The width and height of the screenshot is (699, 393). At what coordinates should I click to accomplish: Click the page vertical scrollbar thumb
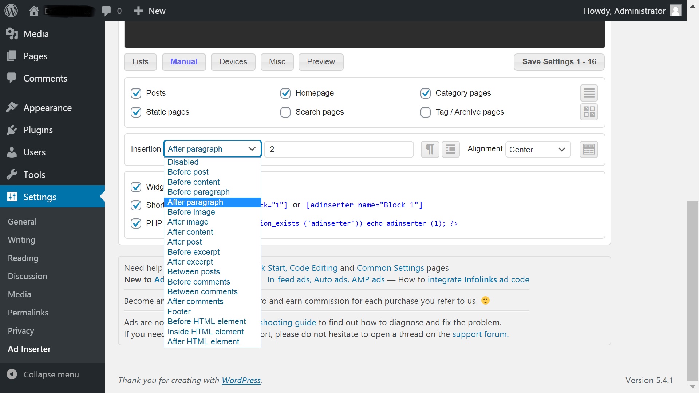692,290
